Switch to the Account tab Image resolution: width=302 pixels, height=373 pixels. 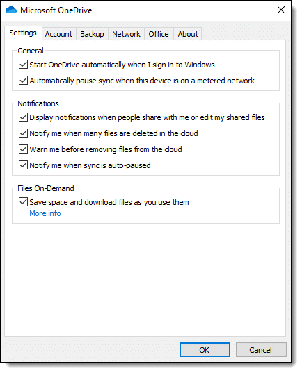click(58, 34)
